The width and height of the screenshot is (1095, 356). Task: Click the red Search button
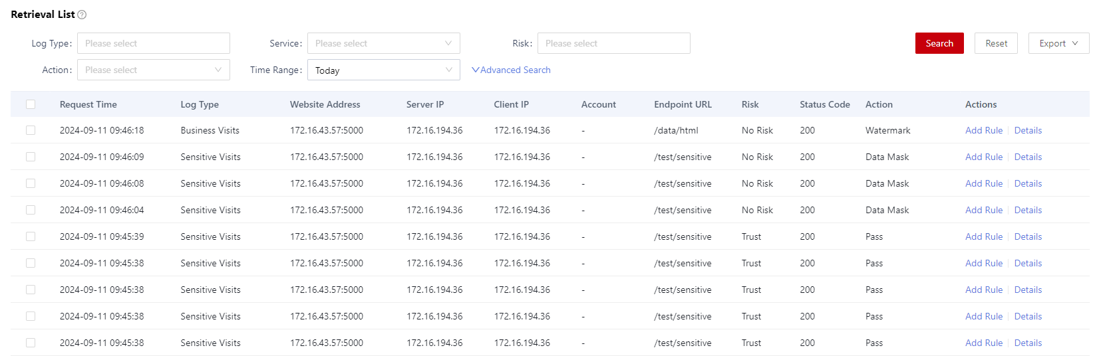point(939,43)
